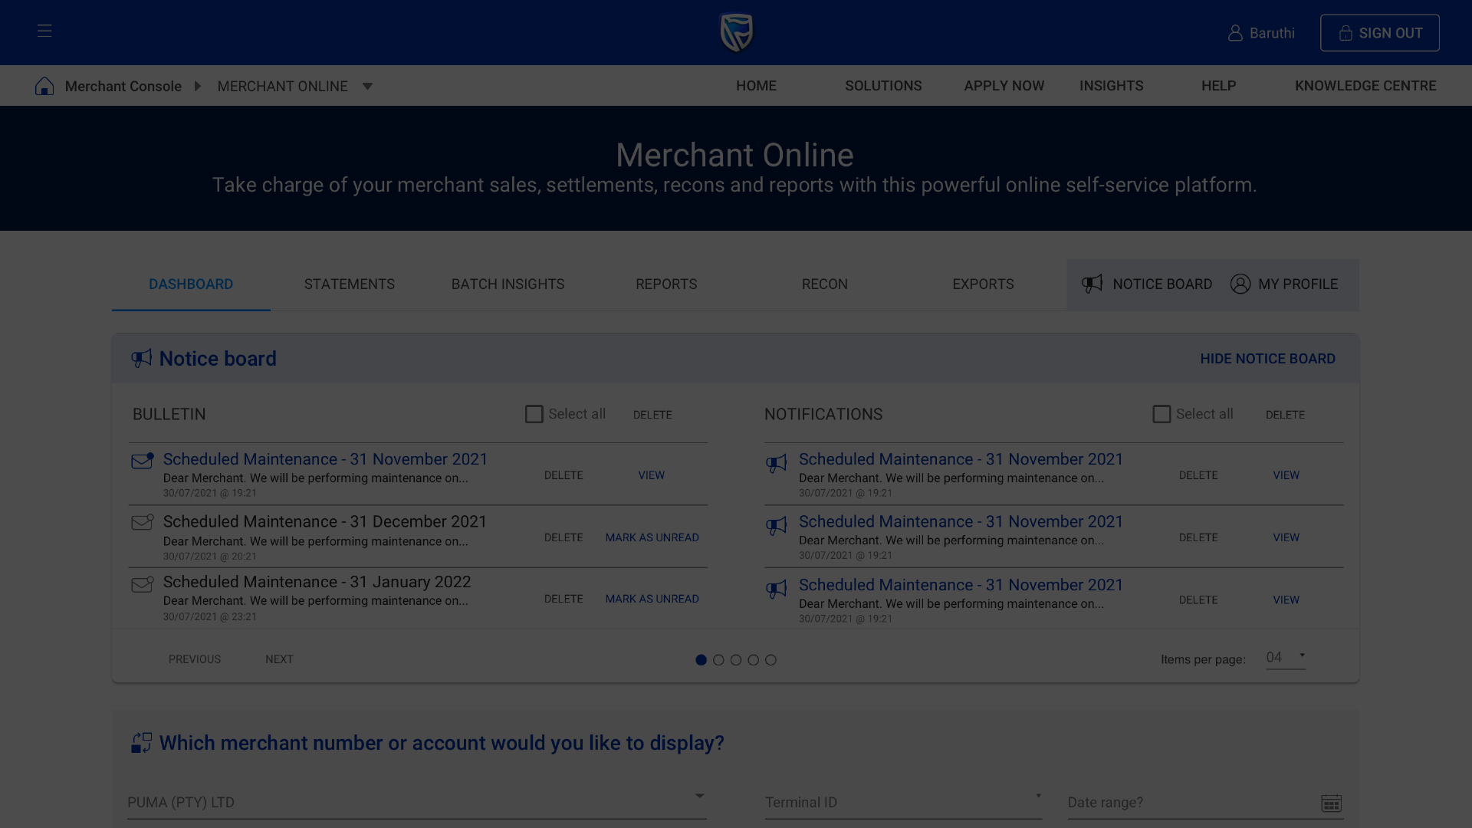
Task: Open My Profile person icon
Action: (1240, 284)
